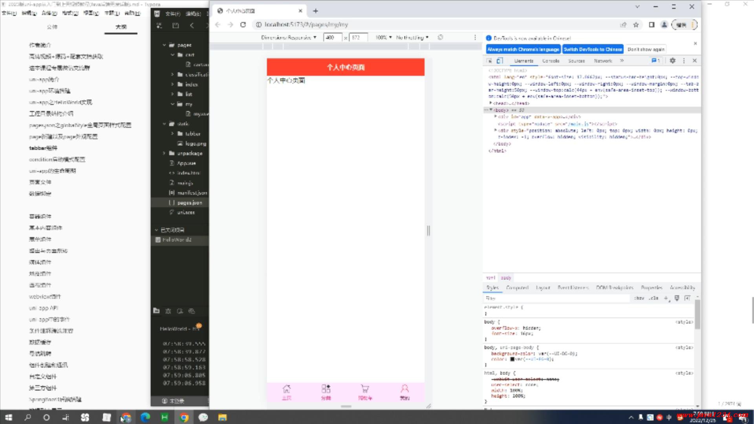Toggle the device toolbar in DevTools
The width and height of the screenshot is (754, 424).
click(500, 61)
